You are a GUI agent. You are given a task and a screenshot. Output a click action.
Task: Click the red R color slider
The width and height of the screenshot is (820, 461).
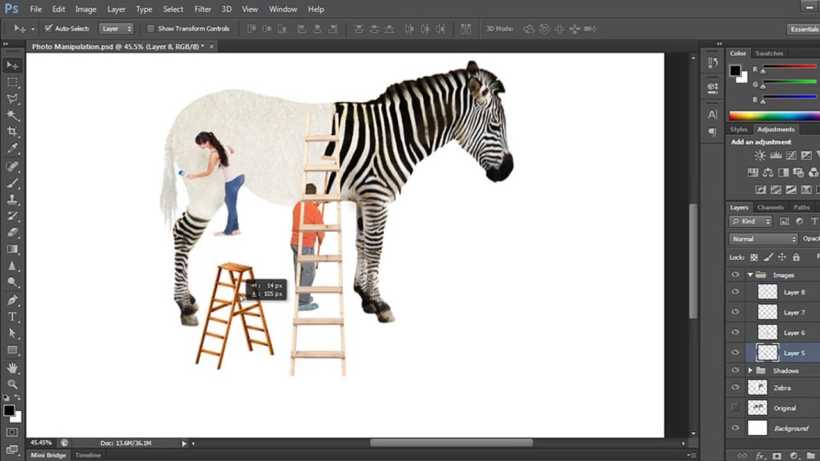pos(789,67)
